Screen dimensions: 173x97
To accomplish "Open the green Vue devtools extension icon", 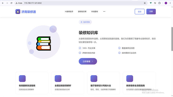I will [x=151, y=3].
